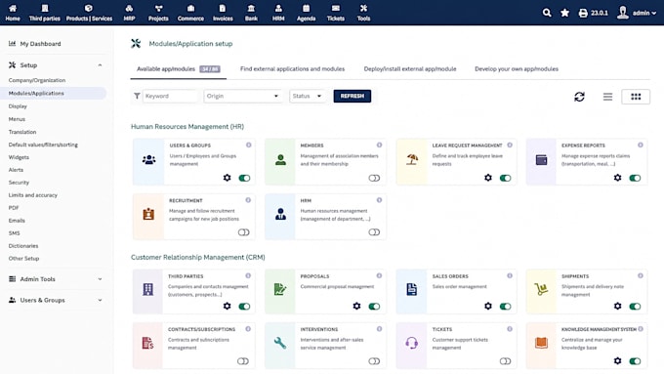The image size is (664, 374).
Task: Open the Bank menu icon
Action: pos(251,9)
